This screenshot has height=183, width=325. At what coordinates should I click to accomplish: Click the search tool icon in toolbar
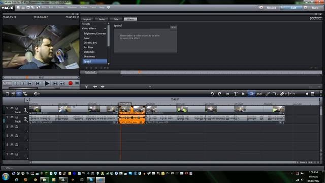coord(32,8)
